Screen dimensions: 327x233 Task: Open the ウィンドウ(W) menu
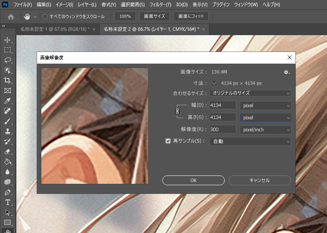click(246, 5)
